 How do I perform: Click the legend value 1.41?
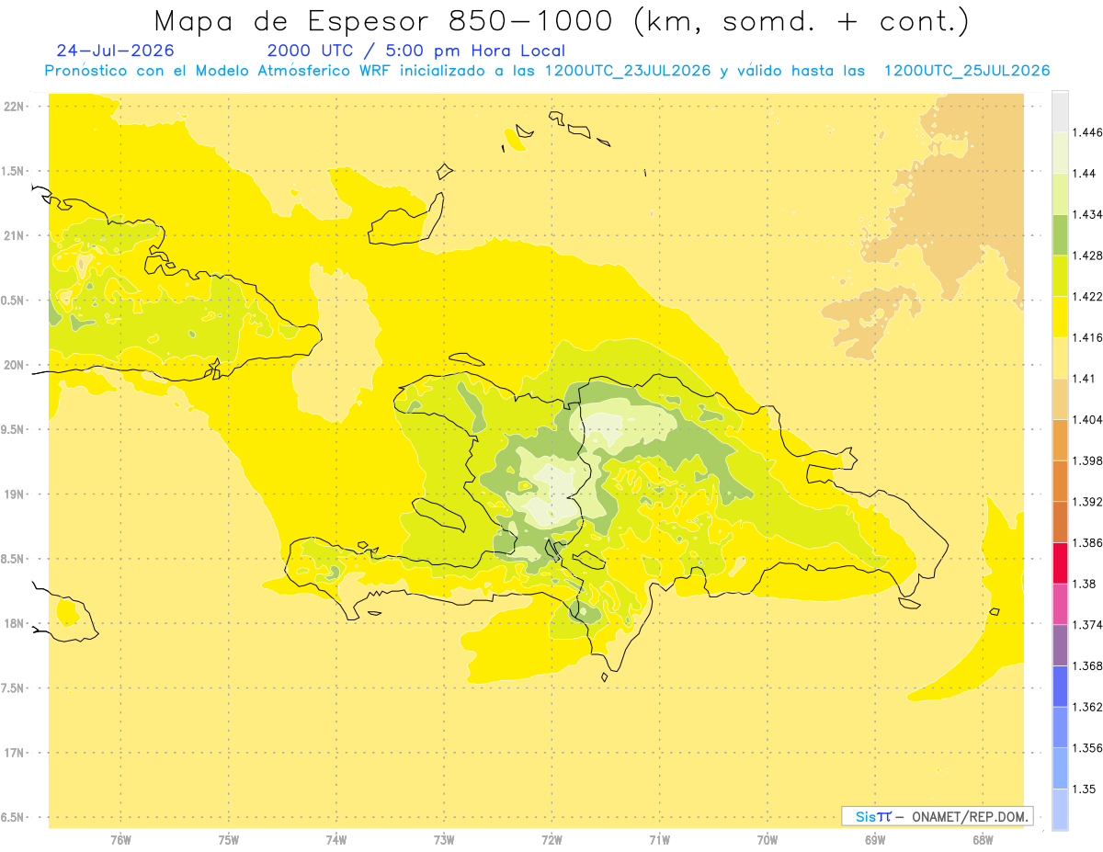[1084, 379]
